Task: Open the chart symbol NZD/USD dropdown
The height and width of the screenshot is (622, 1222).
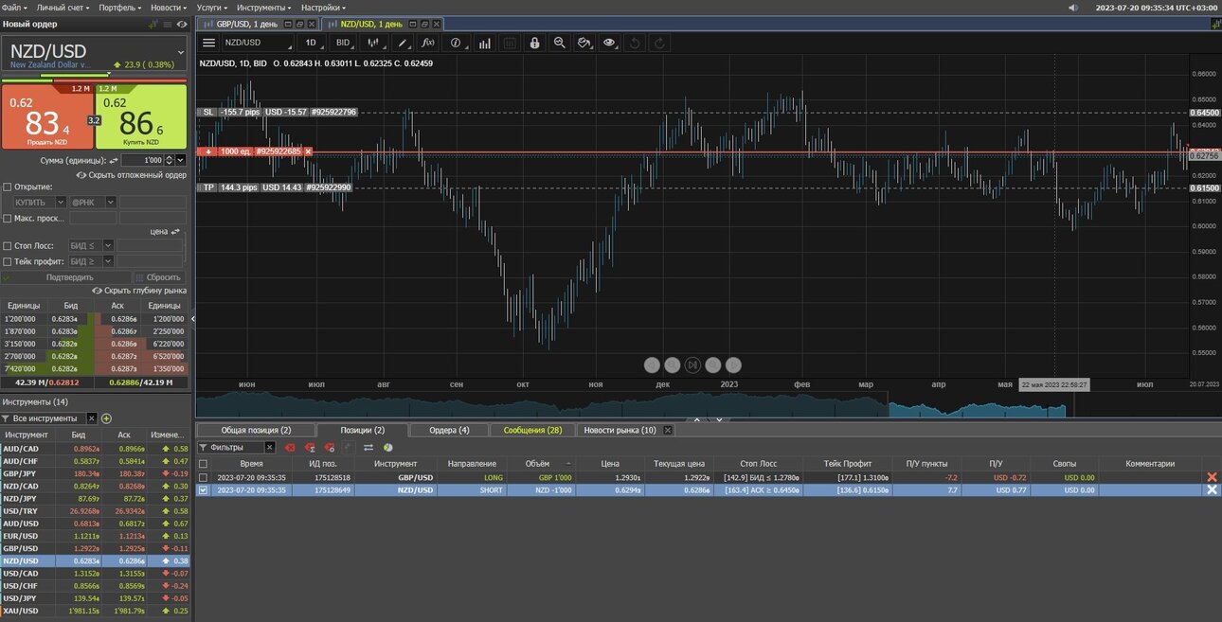Action: [x=258, y=43]
